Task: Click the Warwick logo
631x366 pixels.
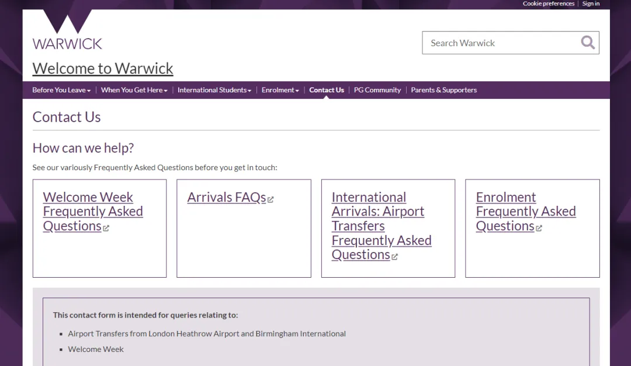Action: pyautogui.click(x=67, y=30)
